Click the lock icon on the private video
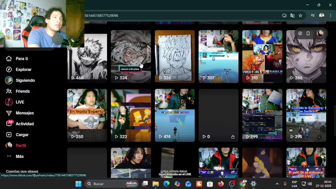Screen dimensions: 336x189 pos(233,137)
